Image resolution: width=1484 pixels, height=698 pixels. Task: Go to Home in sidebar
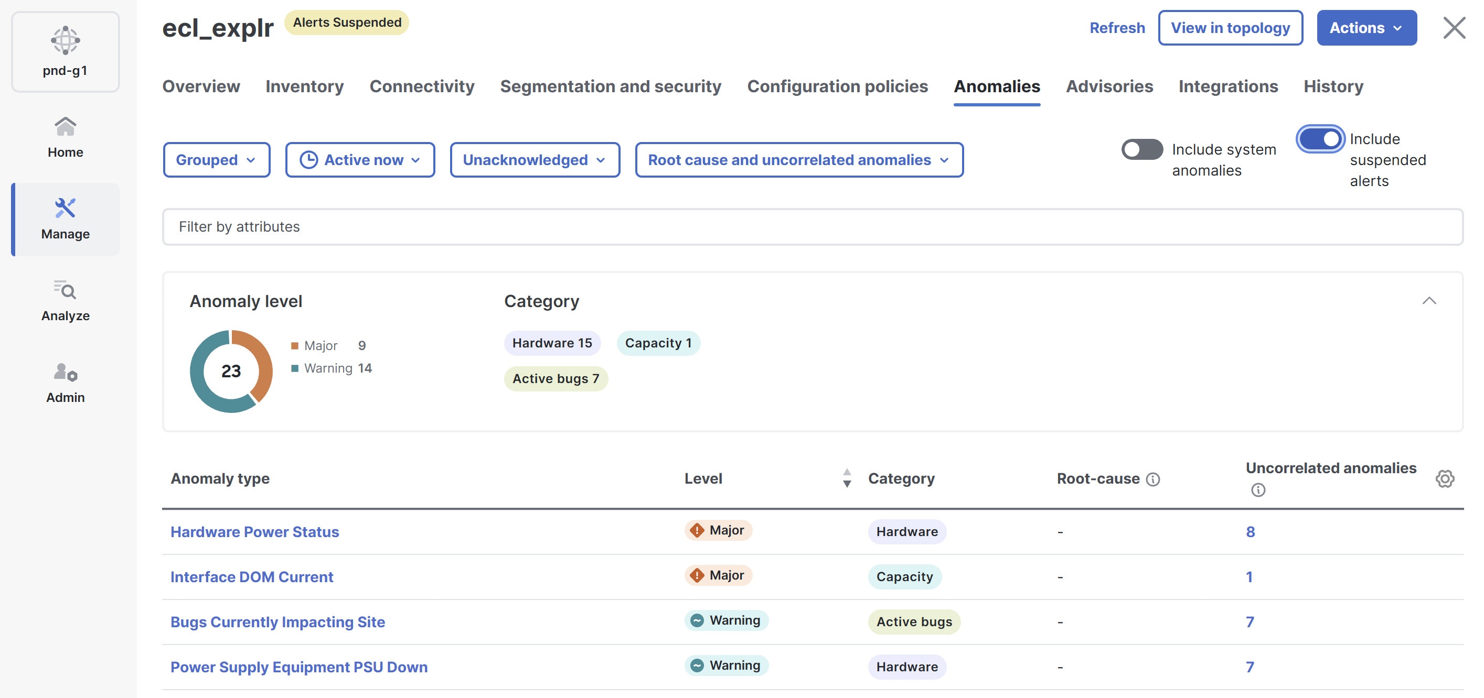65,137
